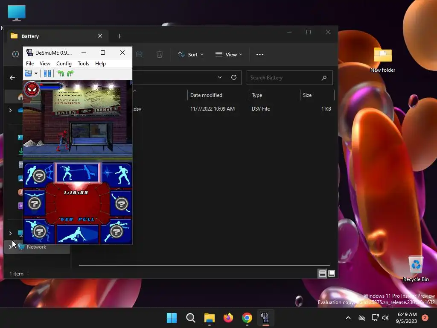
Task: Select the This PC monitor desktop icon
Action: click(x=17, y=13)
